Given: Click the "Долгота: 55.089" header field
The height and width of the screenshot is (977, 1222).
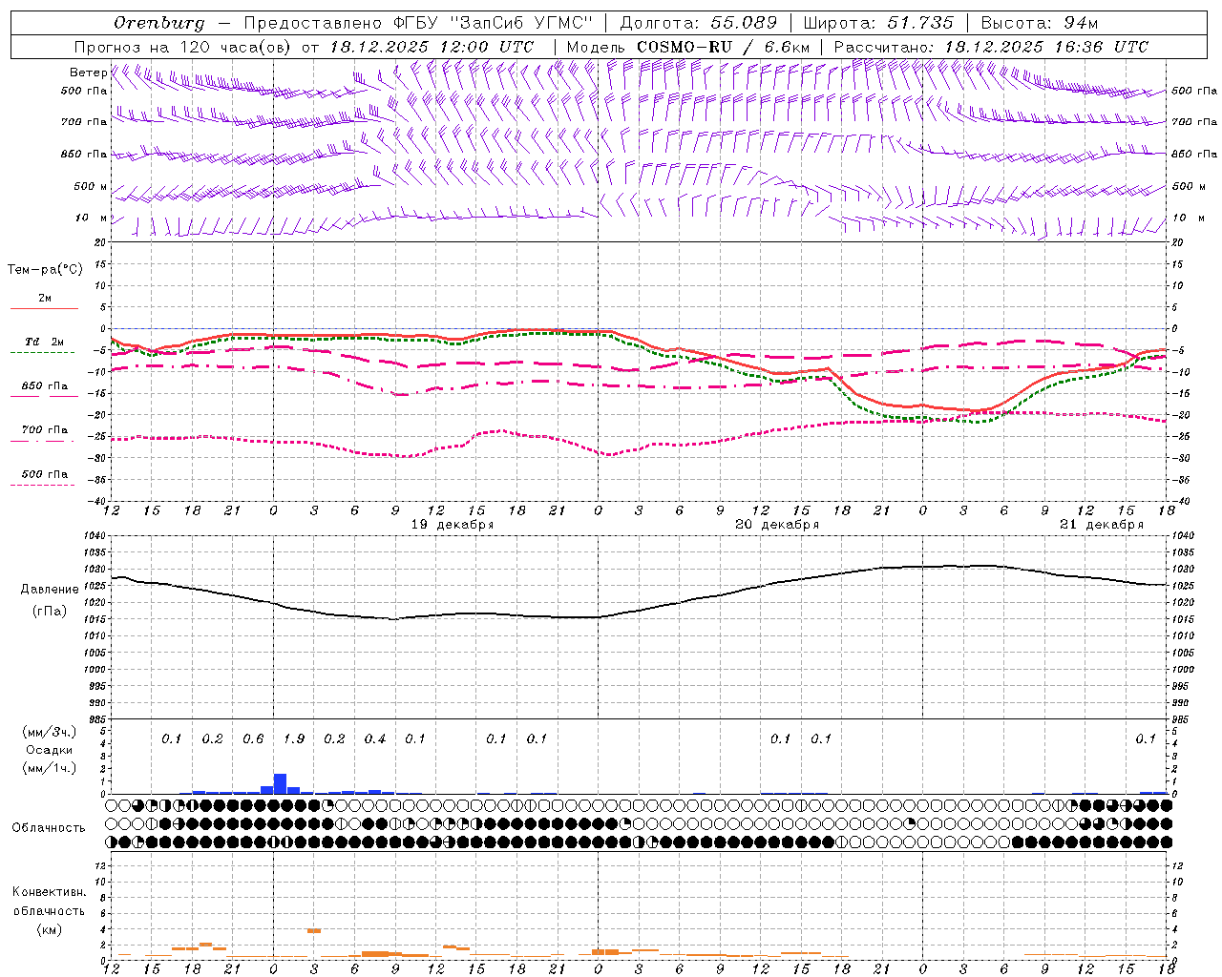Looking at the screenshot, I should coord(699,23).
